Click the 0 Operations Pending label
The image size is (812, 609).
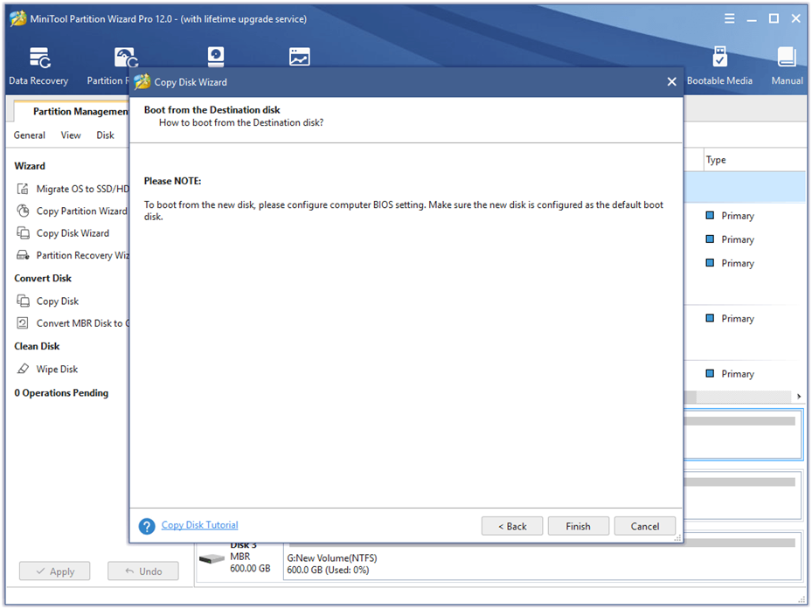(x=61, y=393)
